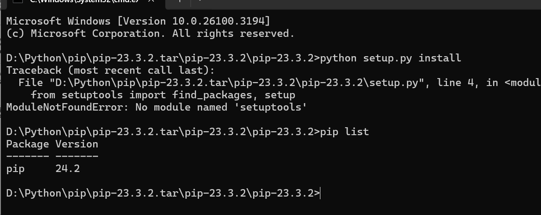
Task: Click 'line 4' text in the traceback
Action: [455, 82]
